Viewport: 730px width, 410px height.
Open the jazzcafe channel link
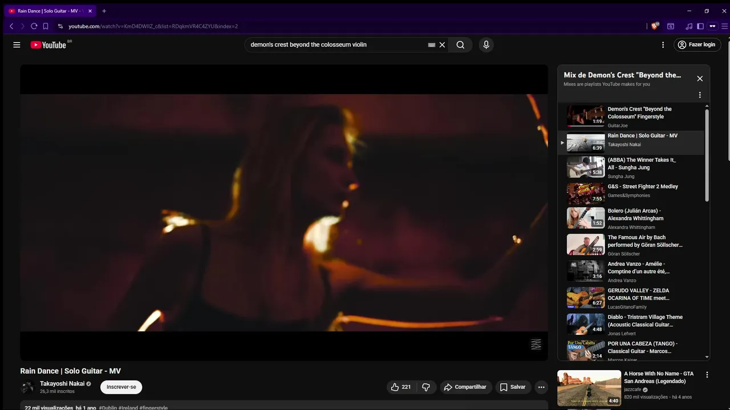[632, 389]
